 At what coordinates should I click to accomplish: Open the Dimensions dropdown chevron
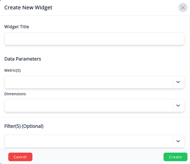178,106
